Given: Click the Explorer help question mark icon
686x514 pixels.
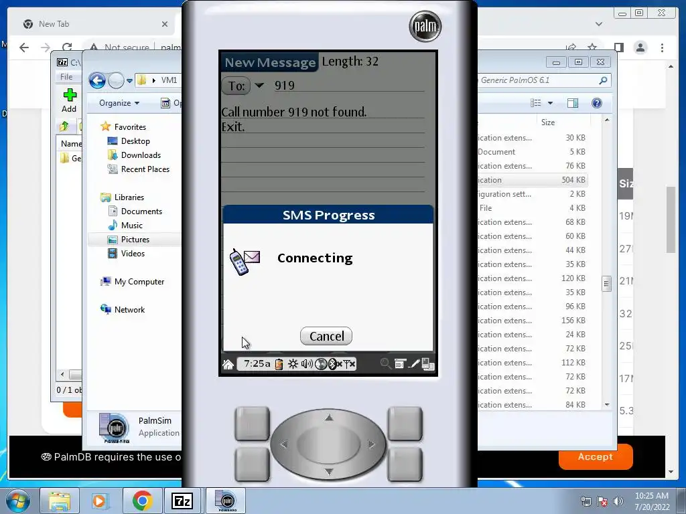Looking at the screenshot, I should [x=596, y=103].
